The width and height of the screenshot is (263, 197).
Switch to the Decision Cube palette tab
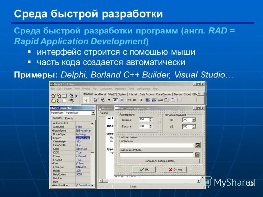(x=182, y=94)
